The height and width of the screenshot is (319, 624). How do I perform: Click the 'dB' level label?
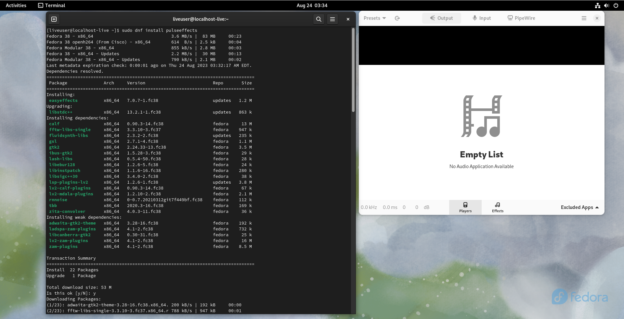coord(426,207)
